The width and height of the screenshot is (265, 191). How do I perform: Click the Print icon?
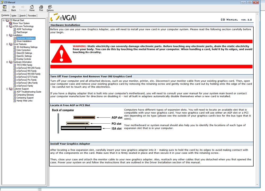pyautogui.click(x=41, y=8)
